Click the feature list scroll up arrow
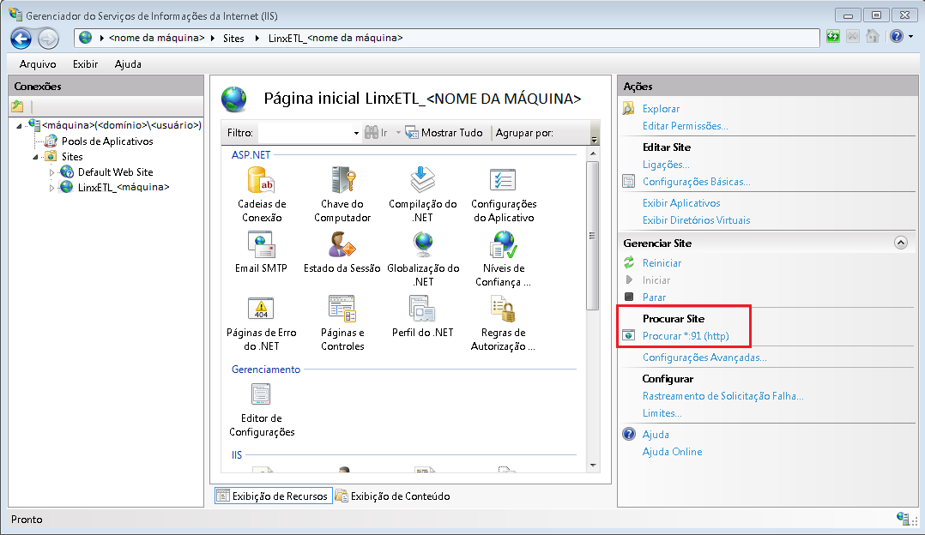The height and width of the screenshot is (535, 925). point(593,153)
